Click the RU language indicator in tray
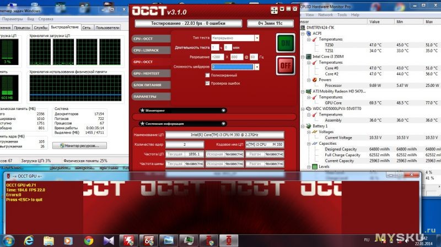Viewport: 441px width, 247px height. 367,240
